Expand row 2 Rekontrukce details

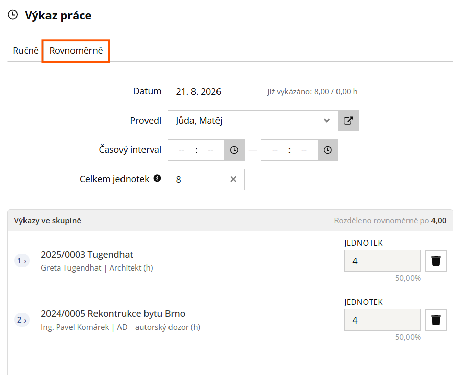pyautogui.click(x=22, y=320)
